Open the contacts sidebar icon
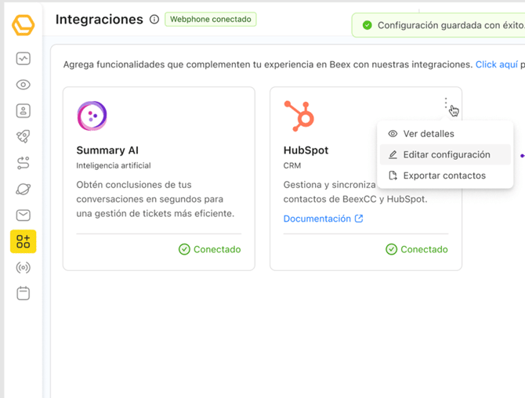The image size is (525, 398). point(24,110)
